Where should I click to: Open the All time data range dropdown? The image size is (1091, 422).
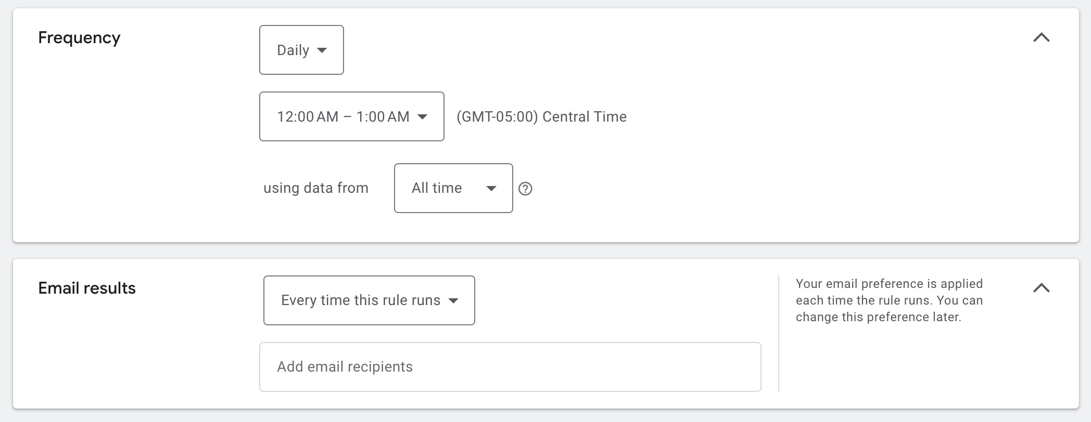click(453, 188)
